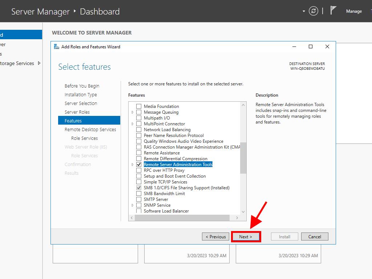Uncheck Remote Server Administration Tools checkbox
This screenshot has width=372, height=279.
pos(138,165)
